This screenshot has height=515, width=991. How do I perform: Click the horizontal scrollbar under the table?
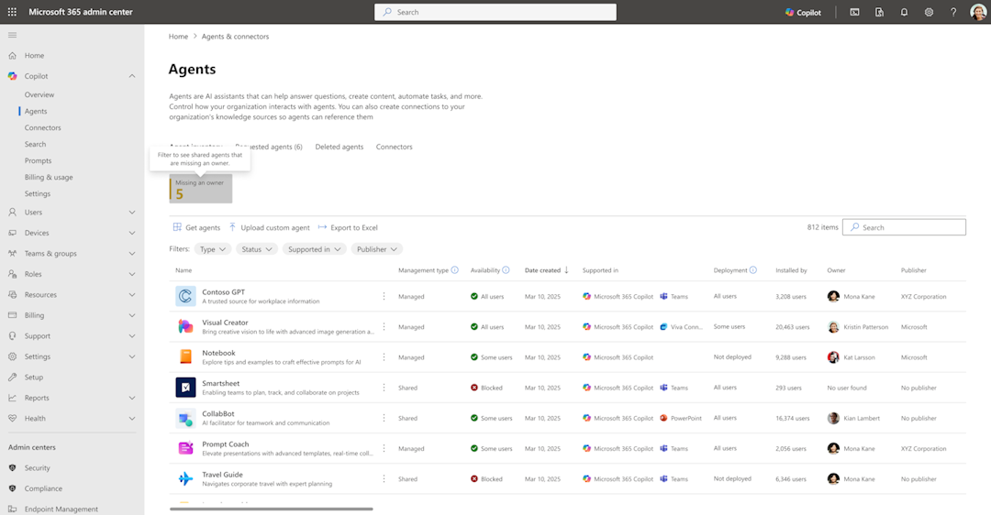tap(271, 509)
